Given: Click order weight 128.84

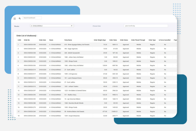Looking at the screenshot, I should (x=105, y=65).
